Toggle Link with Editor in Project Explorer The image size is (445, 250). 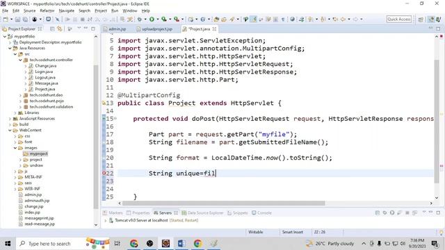coord(59,29)
